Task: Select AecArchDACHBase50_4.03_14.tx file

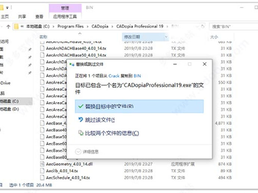Action: point(76,55)
